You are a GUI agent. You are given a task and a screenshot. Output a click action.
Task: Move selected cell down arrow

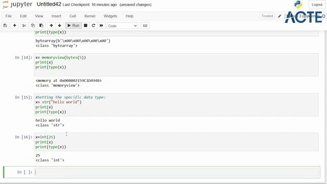(60, 26)
